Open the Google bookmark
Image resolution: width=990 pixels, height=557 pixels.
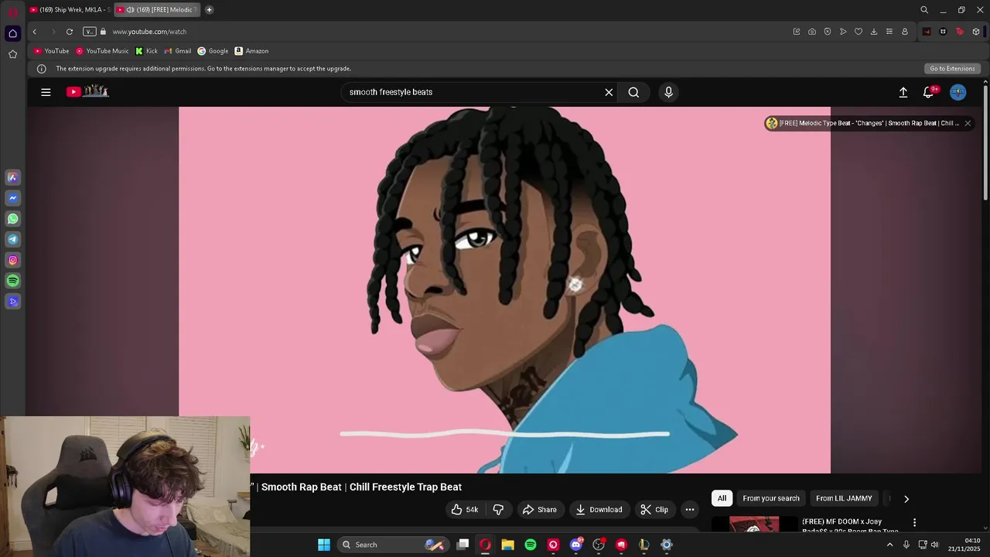pos(213,51)
